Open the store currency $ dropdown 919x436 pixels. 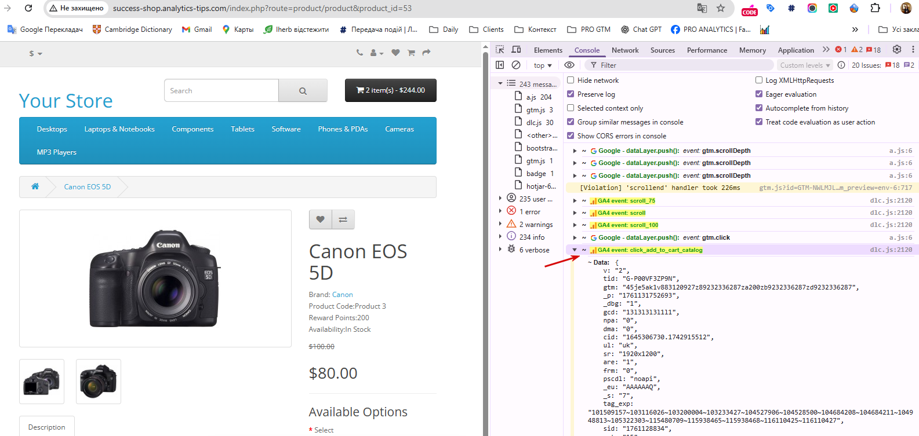click(36, 53)
